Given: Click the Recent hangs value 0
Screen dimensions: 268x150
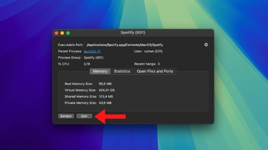Looking at the screenshot, I should (x=159, y=64).
